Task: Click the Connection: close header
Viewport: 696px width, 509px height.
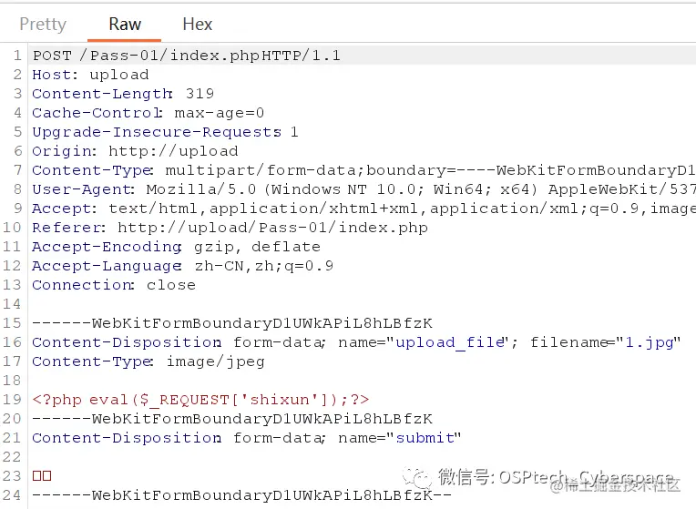Action: pos(114,284)
